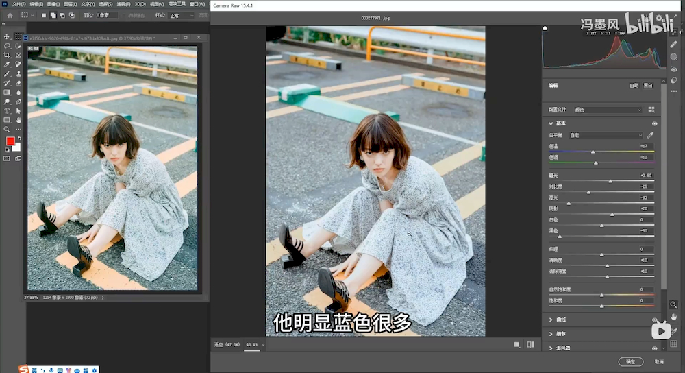
Task: Select the Dodge tool
Action: click(x=7, y=101)
